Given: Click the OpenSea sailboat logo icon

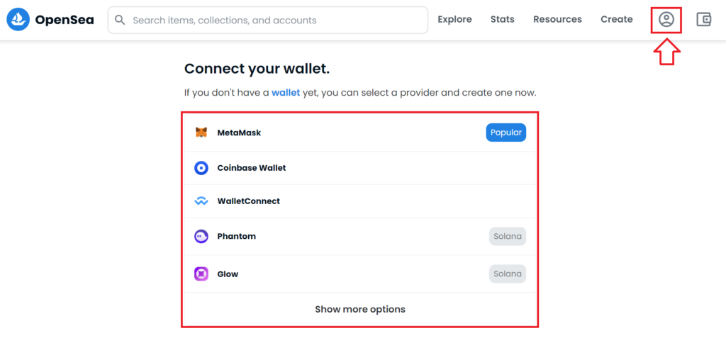Looking at the screenshot, I should (18, 20).
